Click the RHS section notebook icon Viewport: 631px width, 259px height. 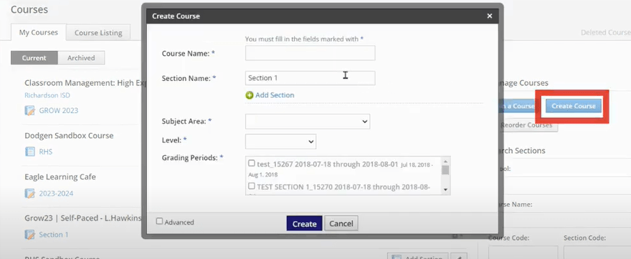point(30,152)
